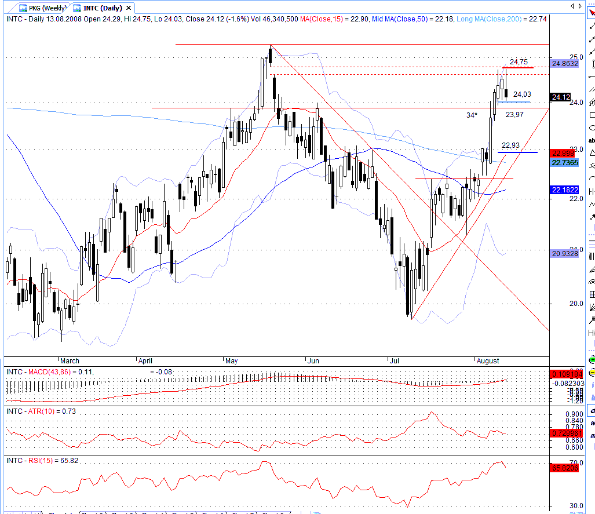
Task: Pick the text 'ab' annotation tool
Action: coord(592,140)
